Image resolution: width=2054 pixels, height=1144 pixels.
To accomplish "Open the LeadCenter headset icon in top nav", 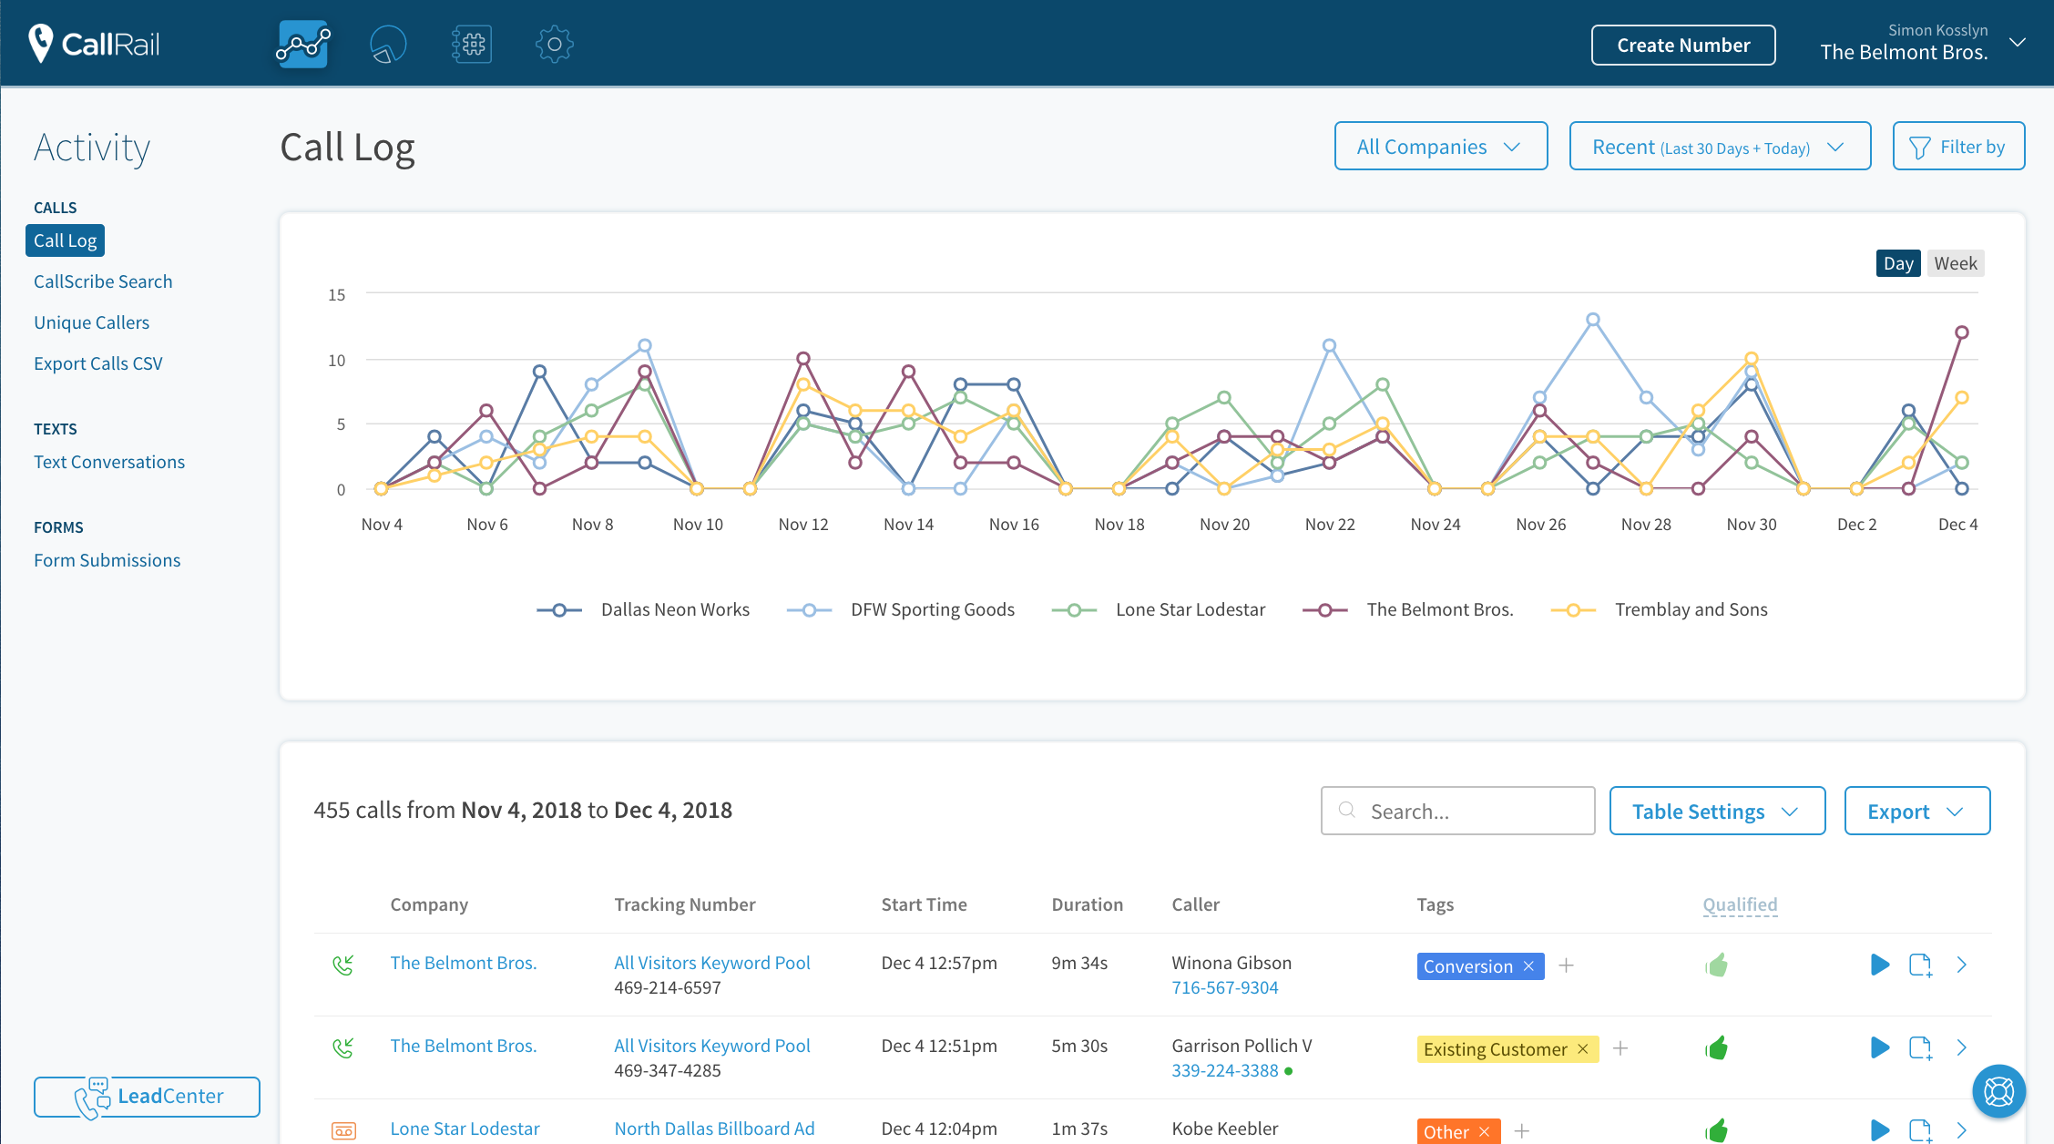I will [387, 44].
